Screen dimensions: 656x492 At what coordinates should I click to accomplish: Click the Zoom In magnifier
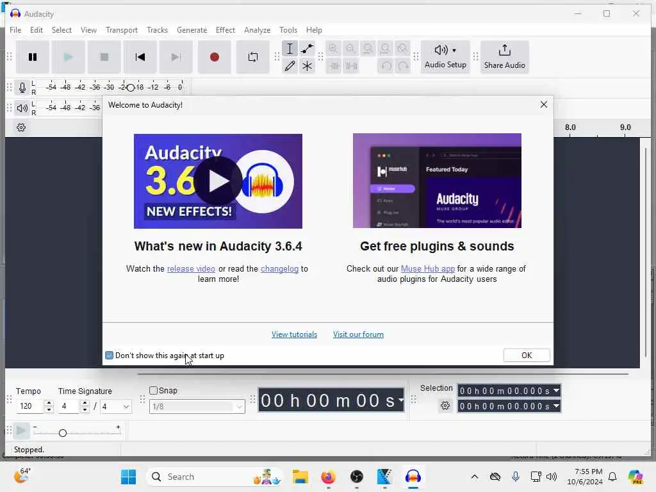333,49
